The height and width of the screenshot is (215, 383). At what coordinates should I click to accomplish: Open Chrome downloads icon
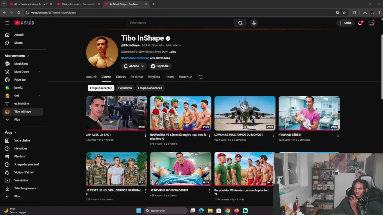point(365,13)
